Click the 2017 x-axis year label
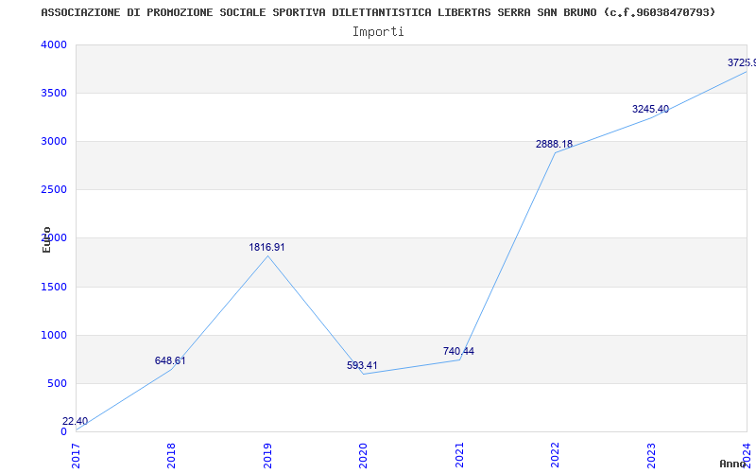The height and width of the screenshot is (473, 756). pyautogui.click(x=76, y=456)
